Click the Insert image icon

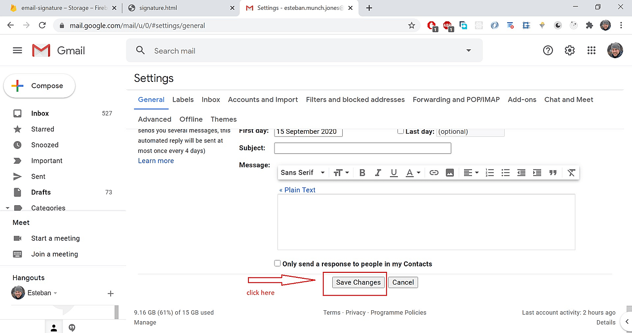[x=450, y=173]
